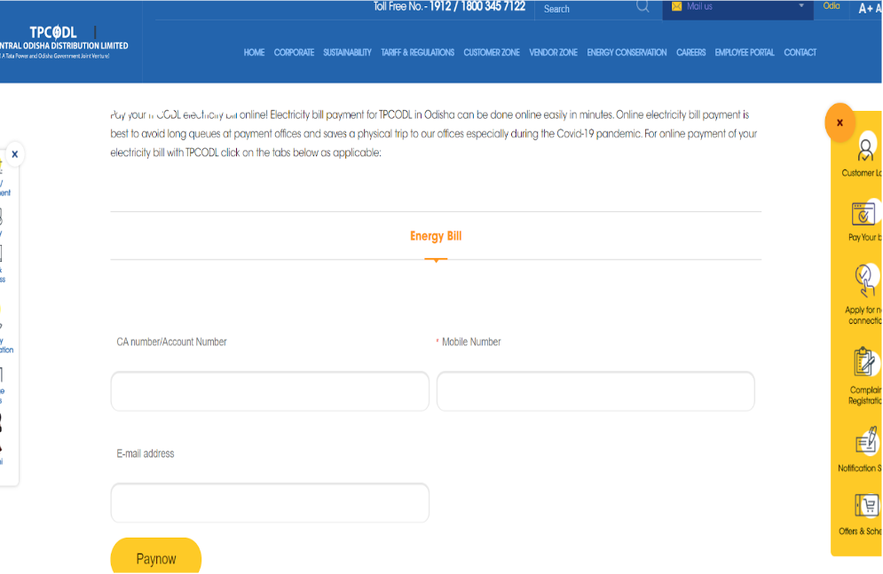The width and height of the screenshot is (883, 574).
Task: Select the Energy Bill tab
Action: [435, 236]
